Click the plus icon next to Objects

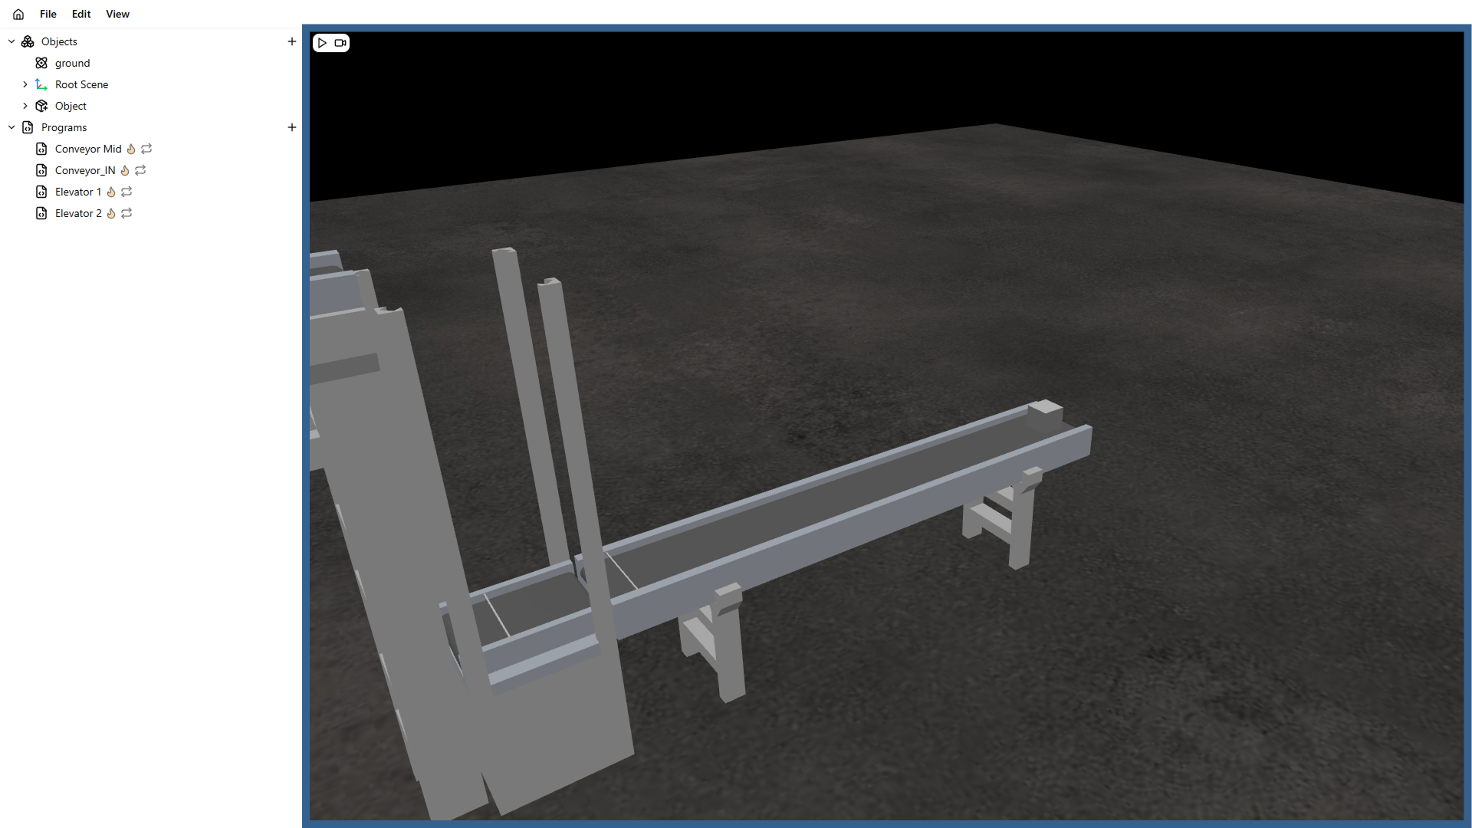click(x=291, y=41)
